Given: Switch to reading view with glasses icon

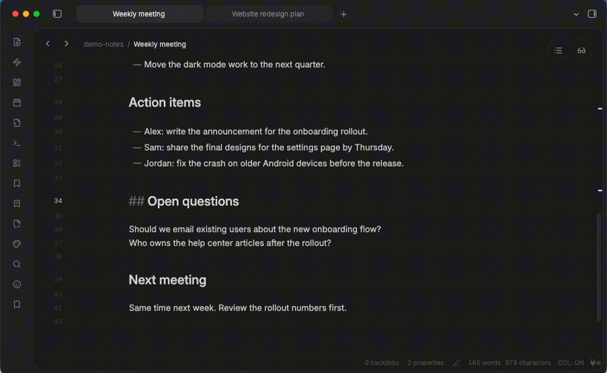Looking at the screenshot, I should pos(581,50).
